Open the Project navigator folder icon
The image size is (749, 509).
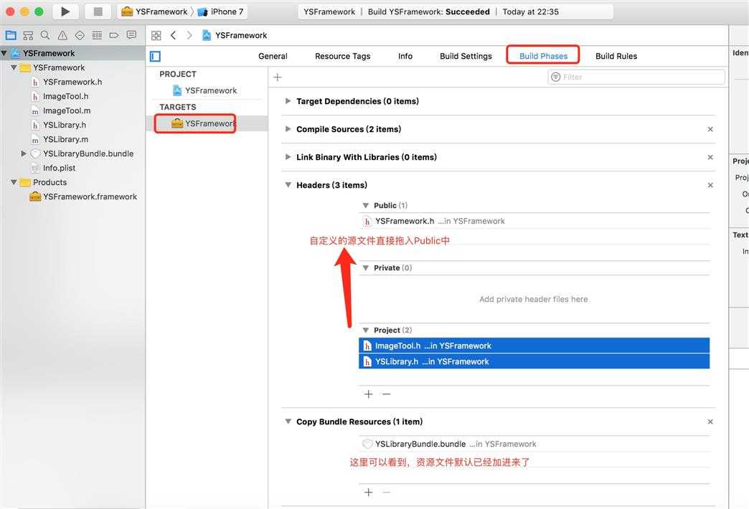pos(11,35)
